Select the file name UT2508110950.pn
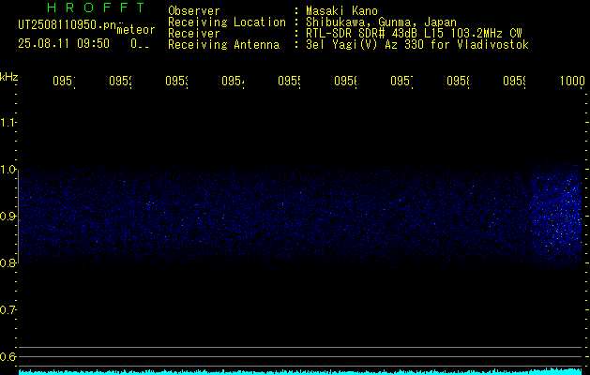The image size is (590, 375). (x=67, y=24)
